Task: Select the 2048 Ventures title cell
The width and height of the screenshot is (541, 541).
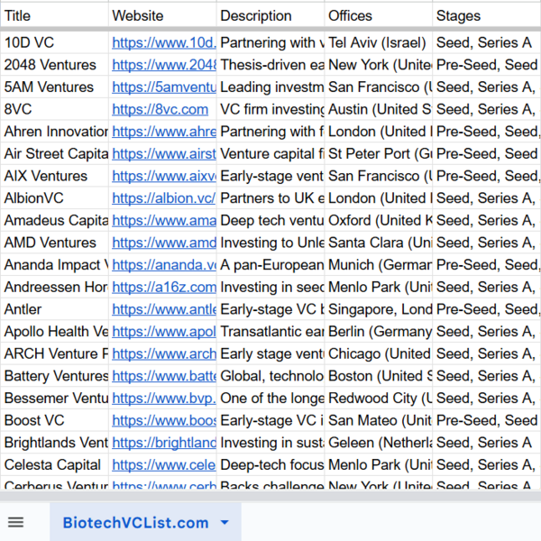Action: point(54,65)
